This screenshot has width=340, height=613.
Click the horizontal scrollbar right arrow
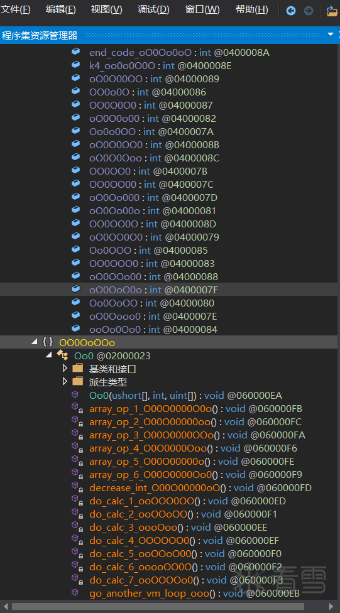click(x=331, y=606)
